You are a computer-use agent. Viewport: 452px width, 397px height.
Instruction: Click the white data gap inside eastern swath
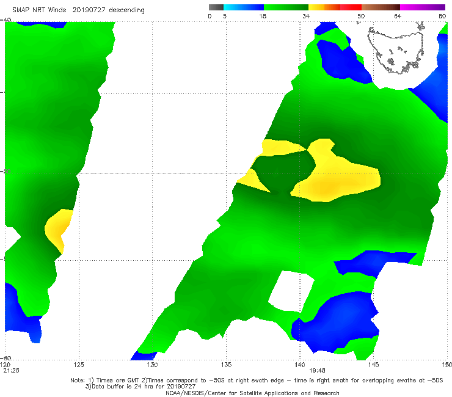(x=291, y=291)
